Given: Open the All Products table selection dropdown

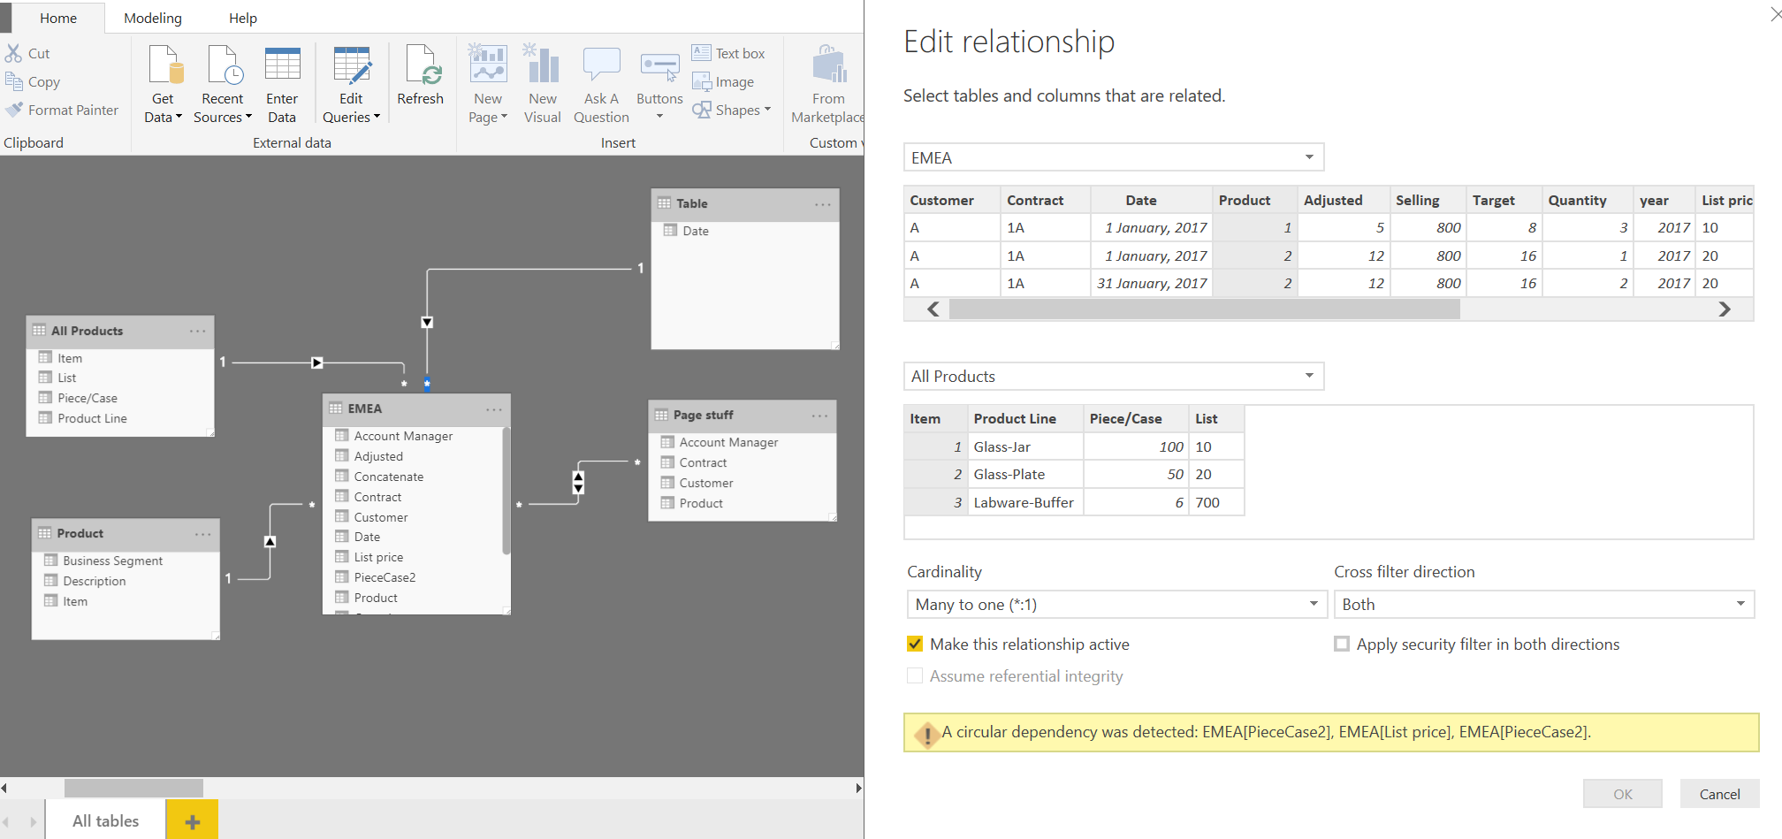Looking at the screenshot, I should click(x=1114, y=376).
